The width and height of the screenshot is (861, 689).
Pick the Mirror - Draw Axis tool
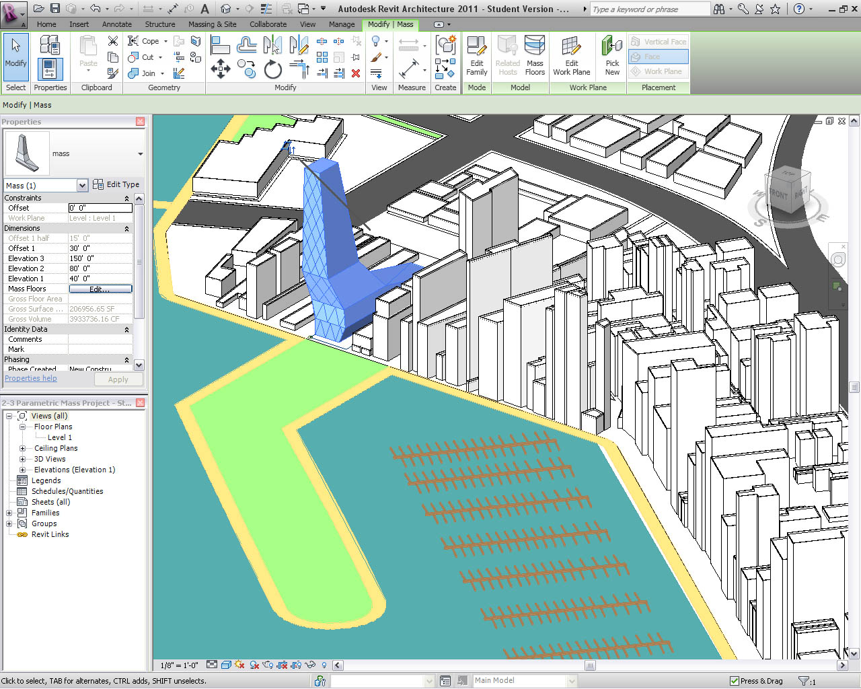point(299,45)
